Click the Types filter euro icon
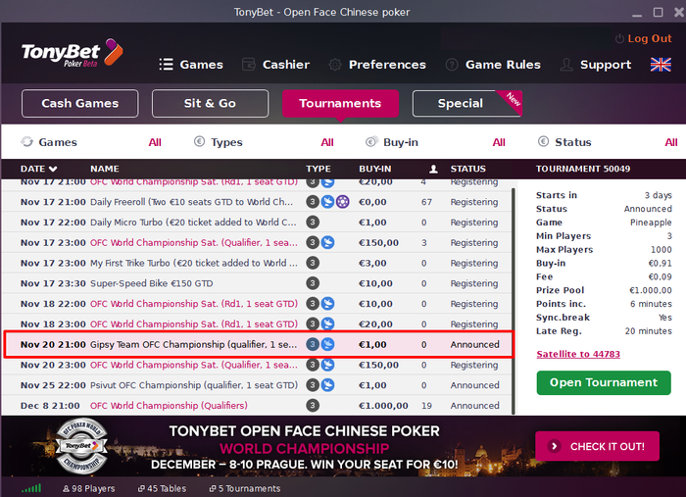 (199, 141)
